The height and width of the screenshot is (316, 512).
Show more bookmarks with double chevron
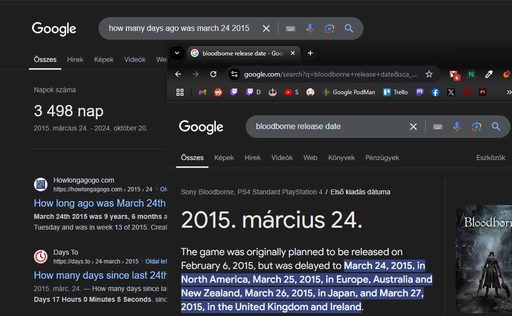[509, 92]
